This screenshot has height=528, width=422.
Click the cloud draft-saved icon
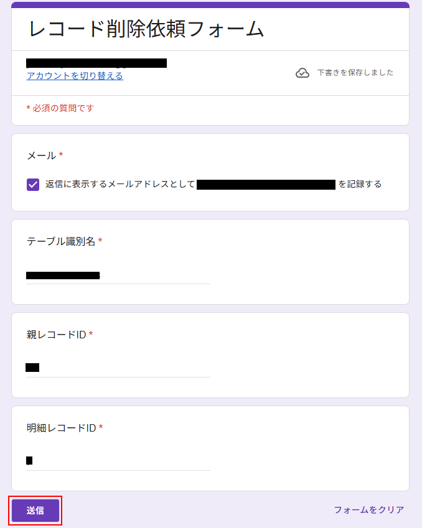coord(302,73)
